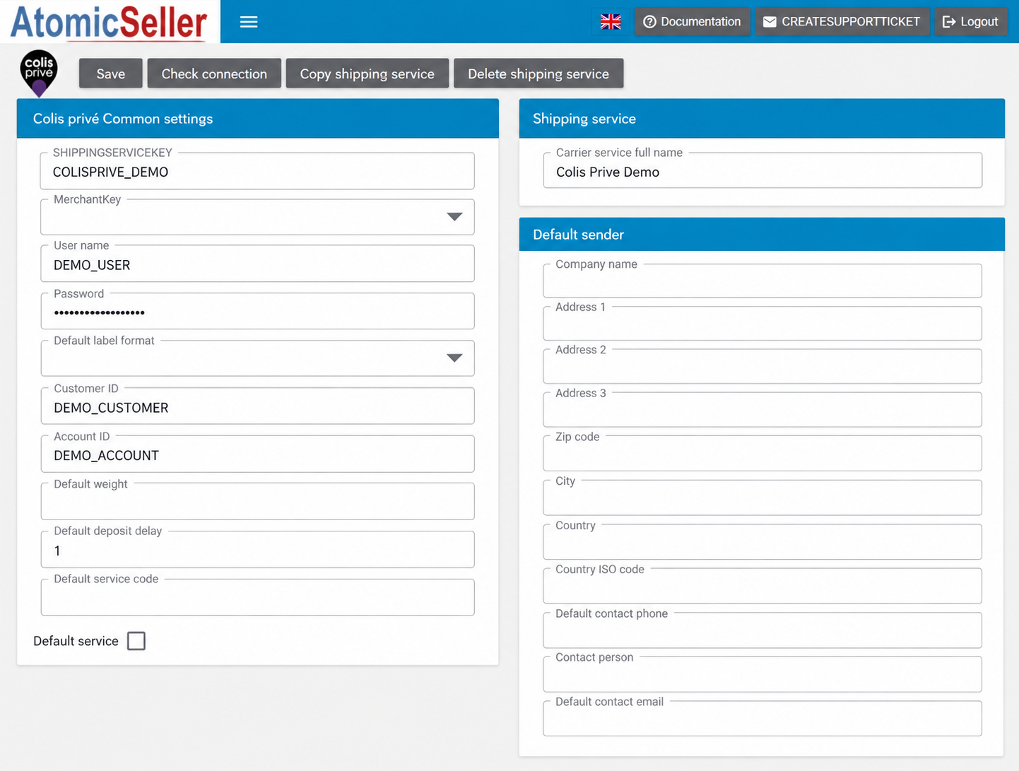Click the Colis privé carrier logo

pyautogui.click(x=39, y=73)
